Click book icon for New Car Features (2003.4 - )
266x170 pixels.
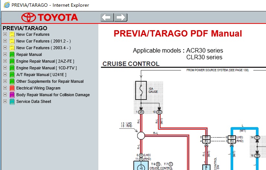[x=12, y=48]
